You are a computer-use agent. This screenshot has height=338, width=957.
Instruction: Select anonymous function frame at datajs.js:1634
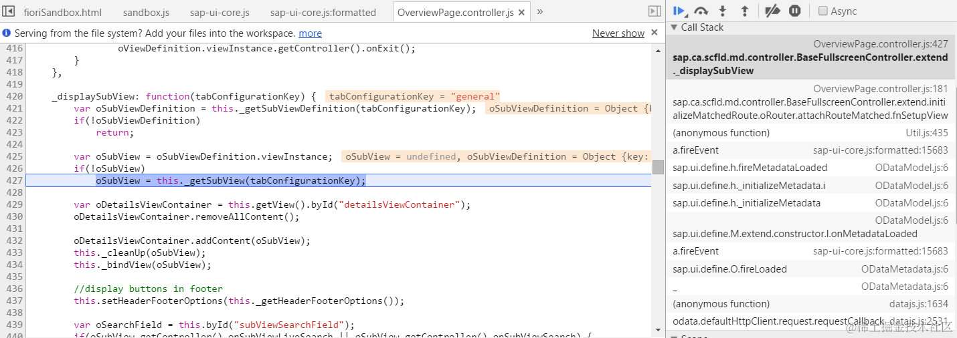(810, 304)
